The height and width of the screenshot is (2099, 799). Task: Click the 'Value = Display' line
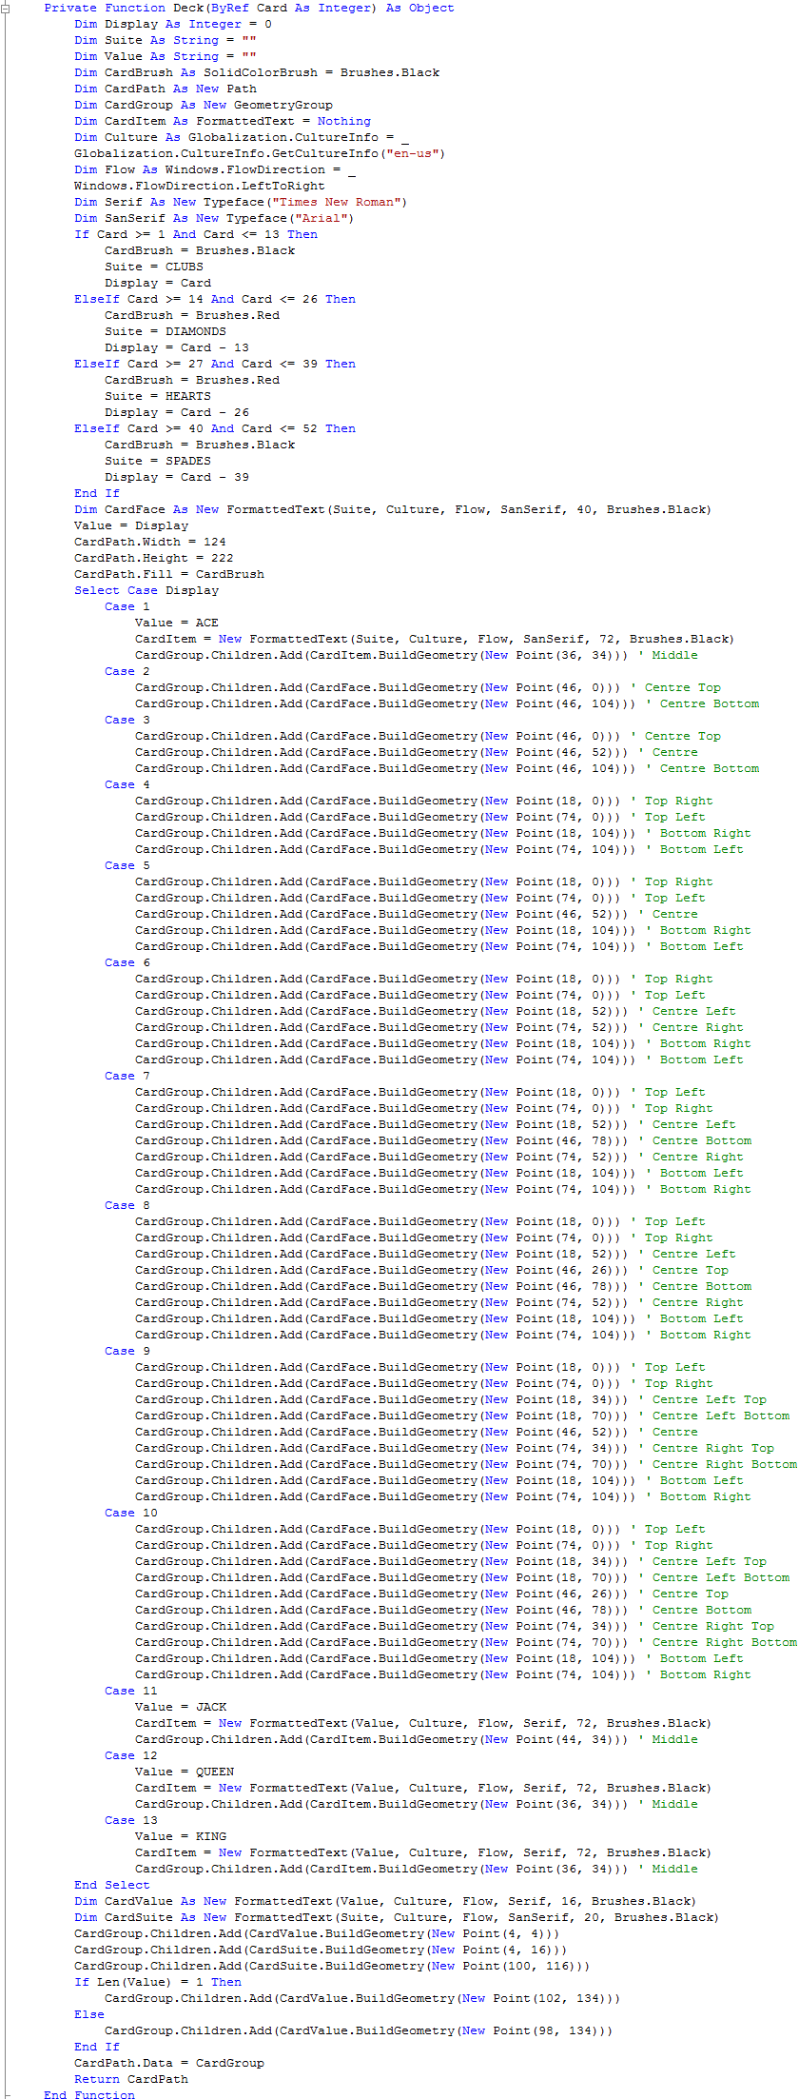131,525
